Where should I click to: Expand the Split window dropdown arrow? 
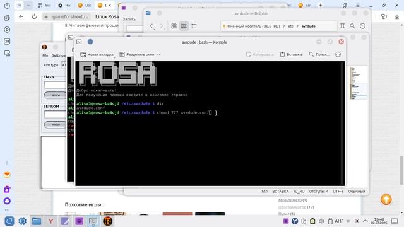[158, 55]
